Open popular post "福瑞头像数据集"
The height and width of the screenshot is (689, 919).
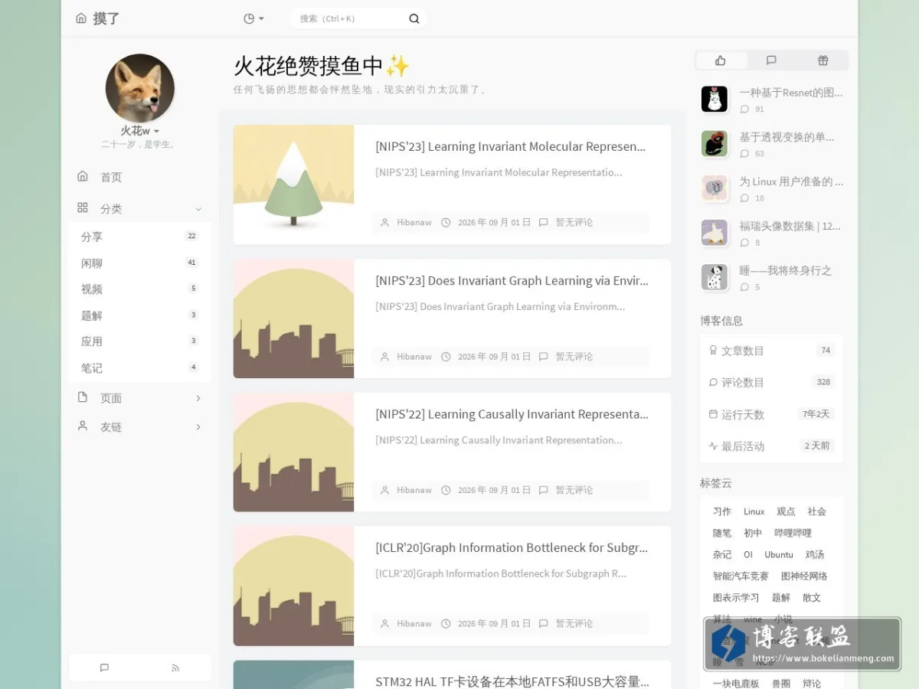pyautogui.click(x=790, y=226)
